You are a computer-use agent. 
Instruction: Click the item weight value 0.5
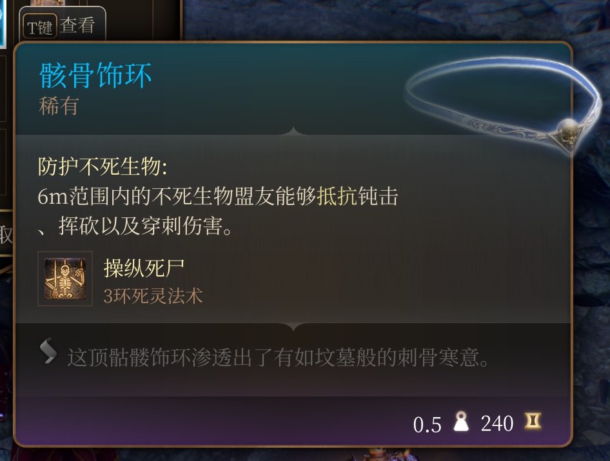427,424
